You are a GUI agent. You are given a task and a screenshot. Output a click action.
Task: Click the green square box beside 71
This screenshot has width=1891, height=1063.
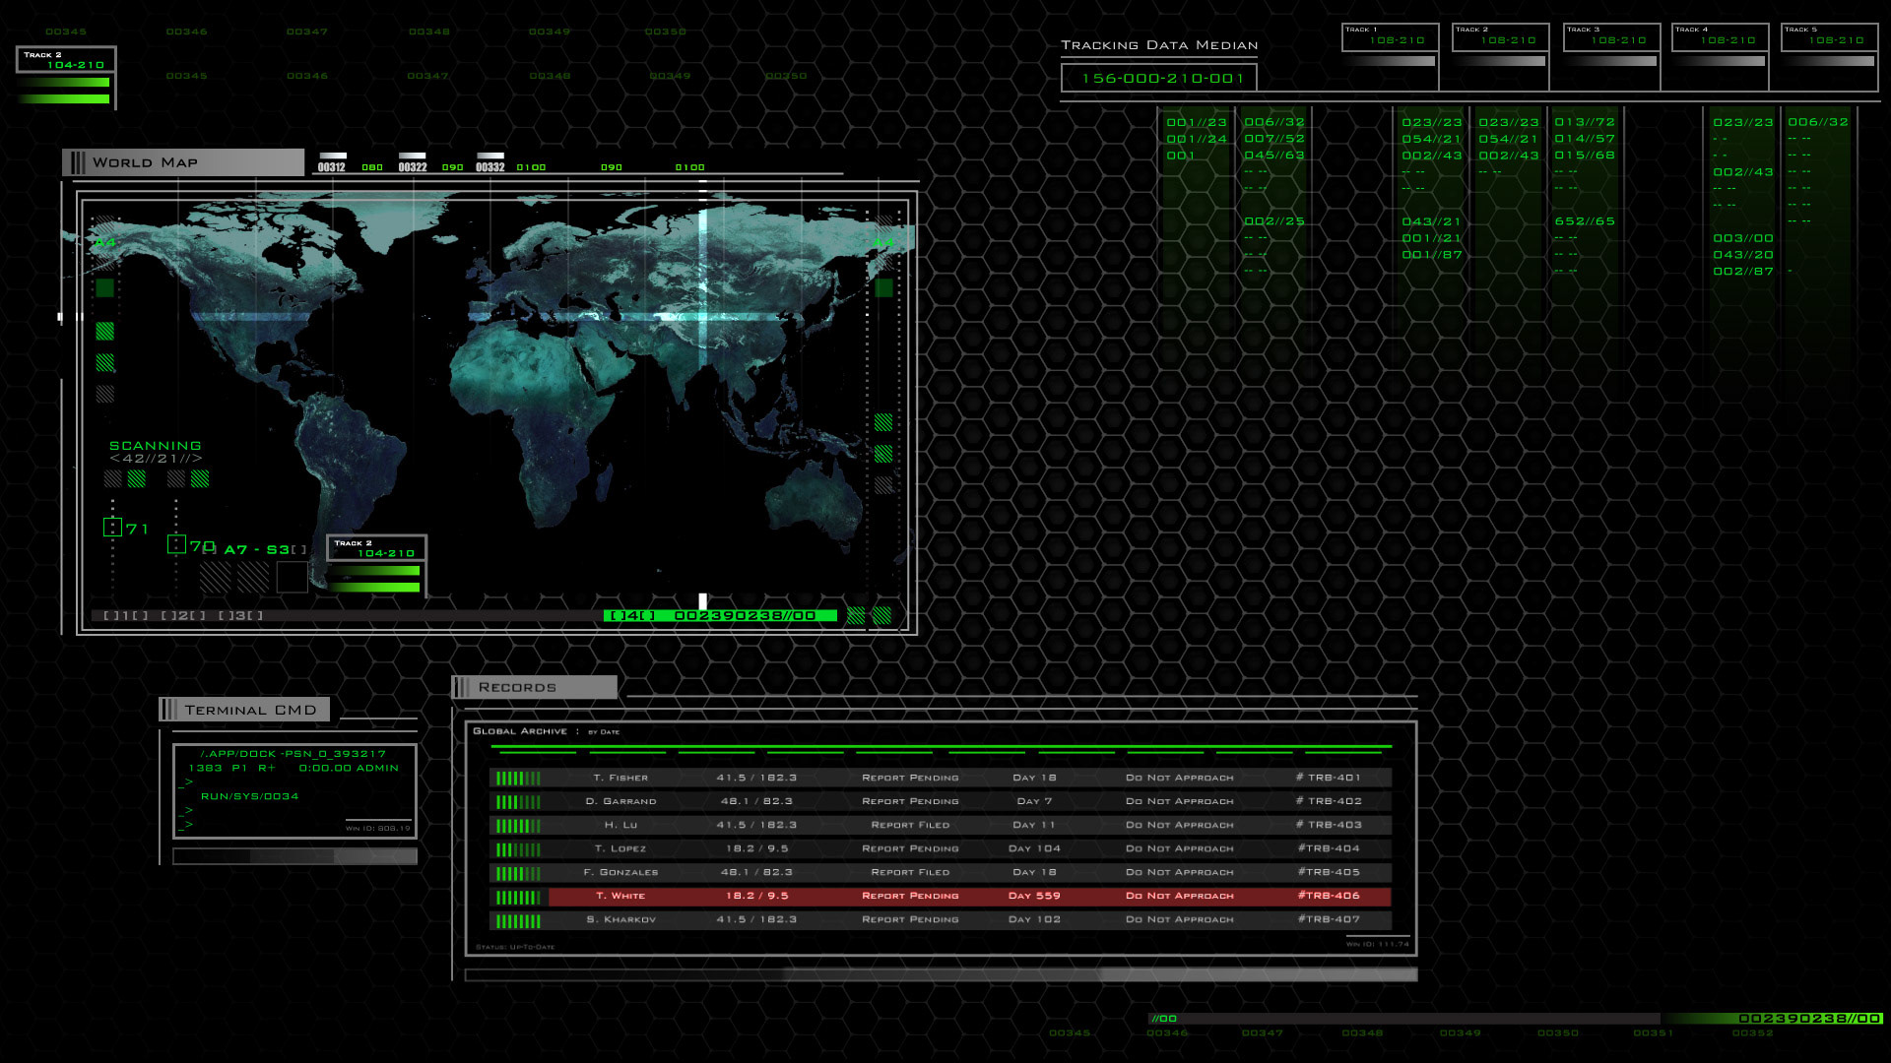coord(112,528)
